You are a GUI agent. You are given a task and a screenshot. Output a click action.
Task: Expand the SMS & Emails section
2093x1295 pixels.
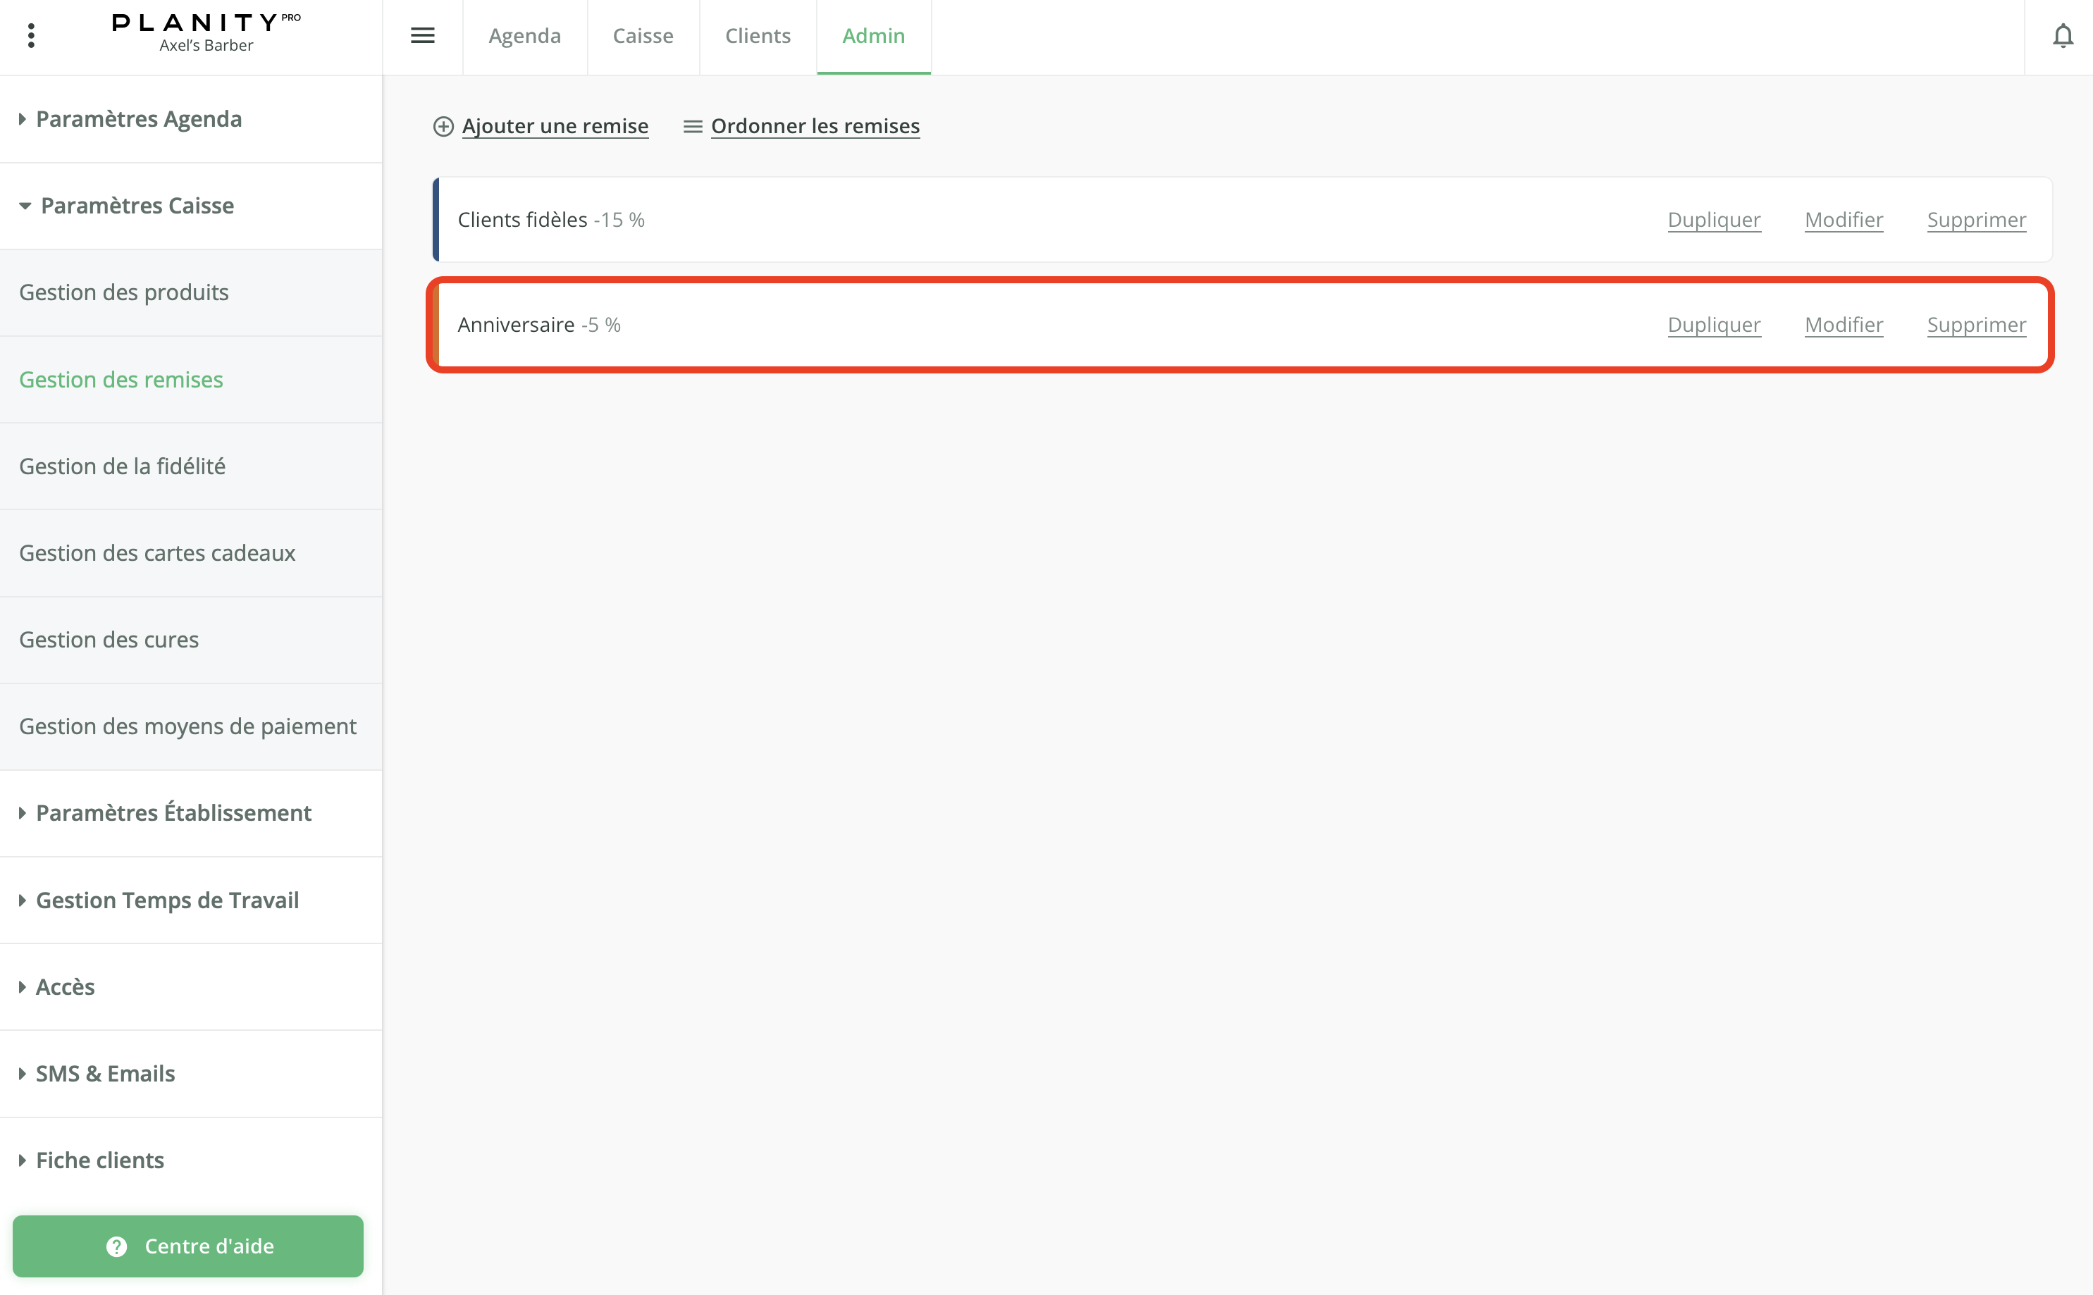click(104, 1073)
